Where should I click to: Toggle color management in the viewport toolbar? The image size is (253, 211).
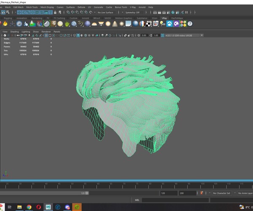[x=162, y=35]
